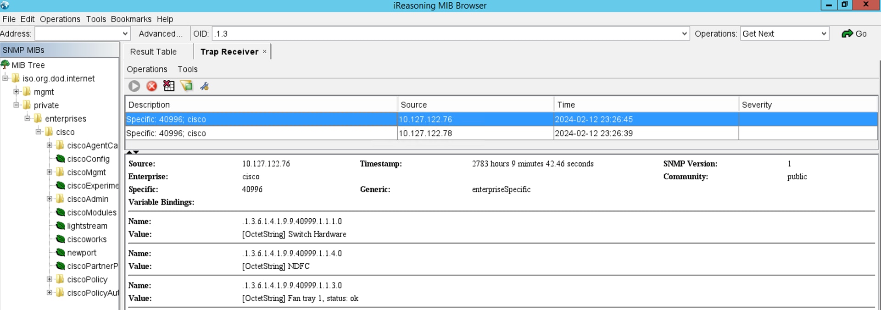Select the ciscoPartnerP tree node

point(92,266)
